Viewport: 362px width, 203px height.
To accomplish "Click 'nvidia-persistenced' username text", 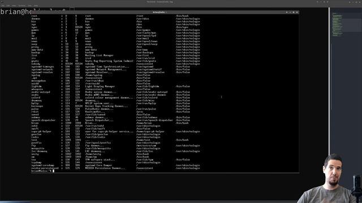I will (45, 168).
